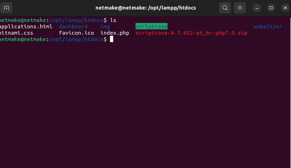The image size is (291, 168).
Task: Click the favicon.ico file name
Action: (76, 33)
